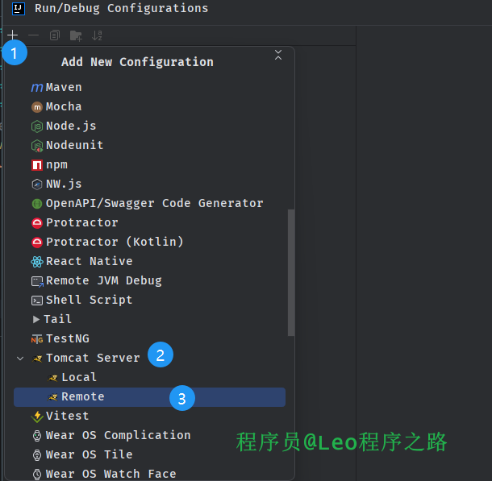Select Remote under Tomcat Server
The height and width of the screenshot is (481, 492).
83,396
